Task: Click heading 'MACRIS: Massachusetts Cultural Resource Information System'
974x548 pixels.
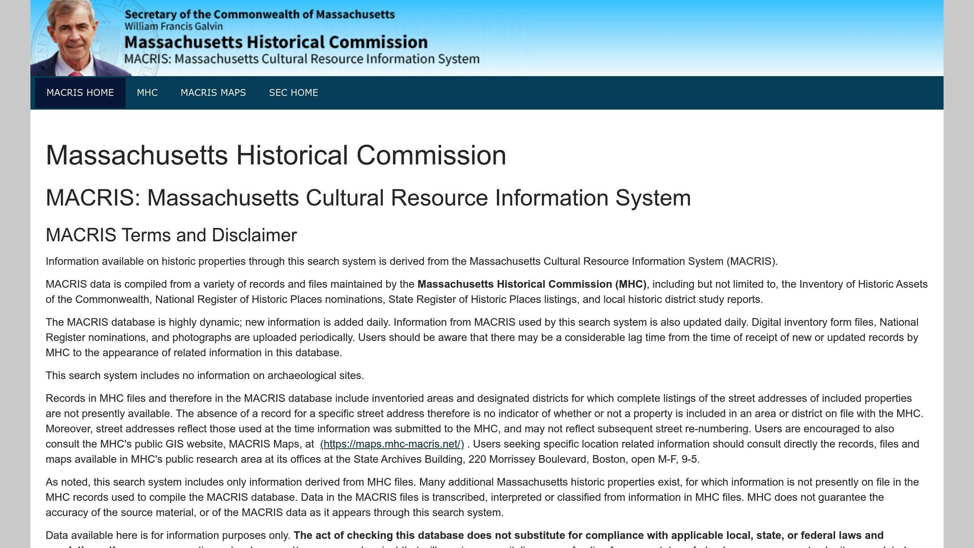Action: click(368, 198)
